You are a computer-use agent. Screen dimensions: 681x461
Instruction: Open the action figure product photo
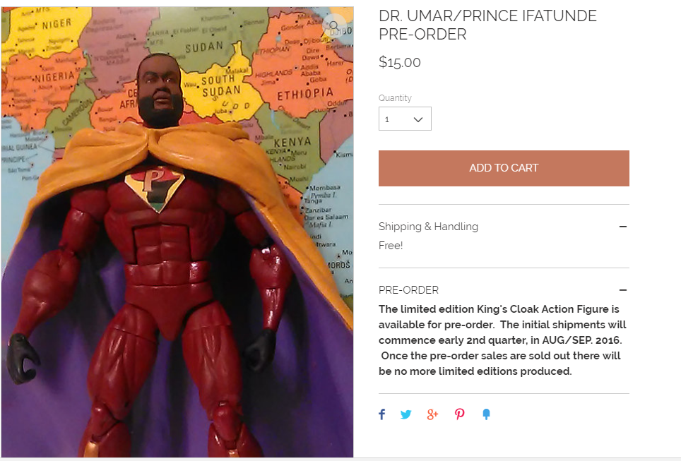click(x=177, y=232)
